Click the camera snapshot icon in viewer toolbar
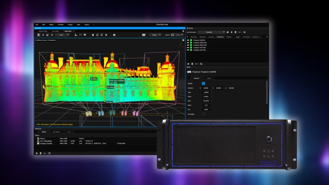The image size is (329, 185). [x=114, y=35]
